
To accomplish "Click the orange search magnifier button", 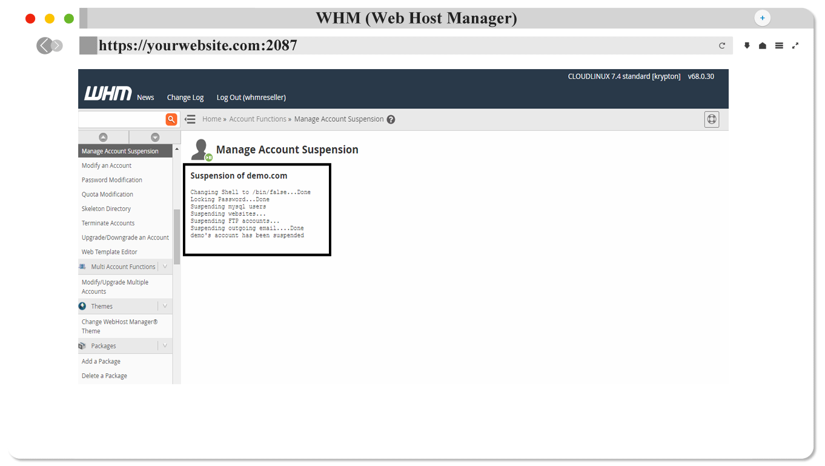I will point(171,119).
